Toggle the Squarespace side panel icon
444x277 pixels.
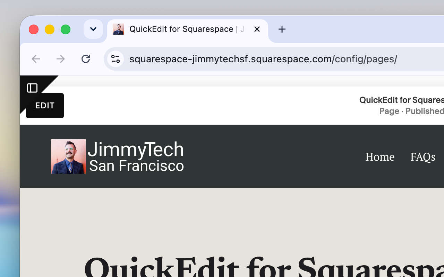[32, 88]
